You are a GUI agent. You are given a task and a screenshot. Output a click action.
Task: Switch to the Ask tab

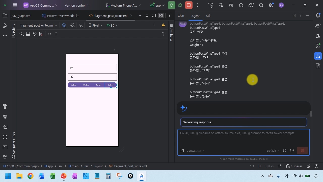point(208,16)
